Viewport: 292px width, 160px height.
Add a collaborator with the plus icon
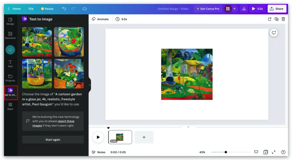coord(234,9)
